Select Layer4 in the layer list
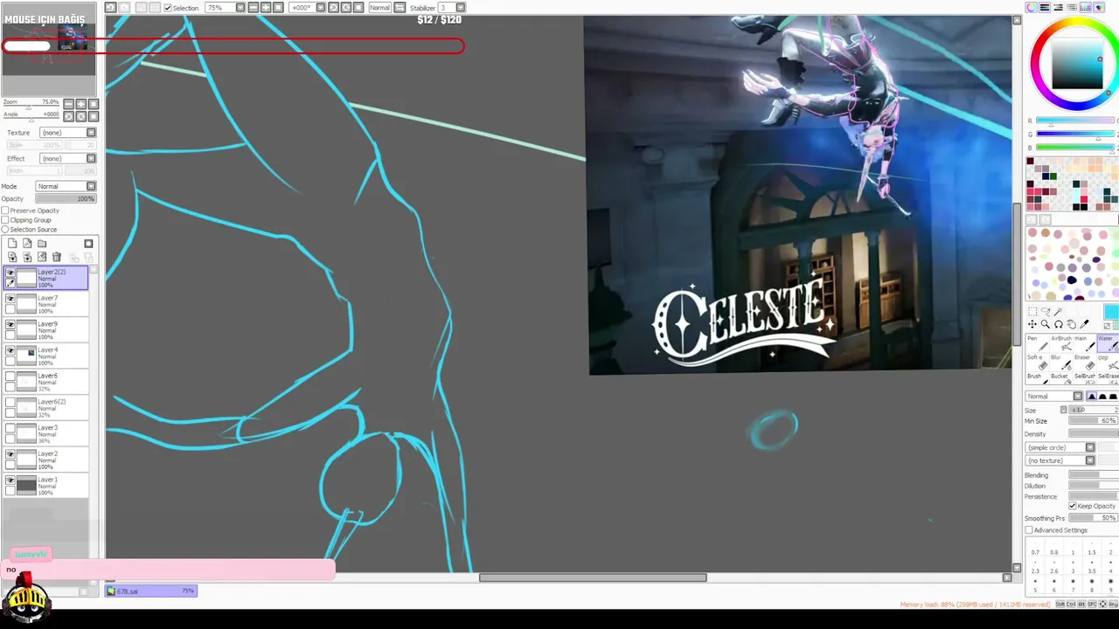Screen dimensions: 1119x629 tap(46, 356)
